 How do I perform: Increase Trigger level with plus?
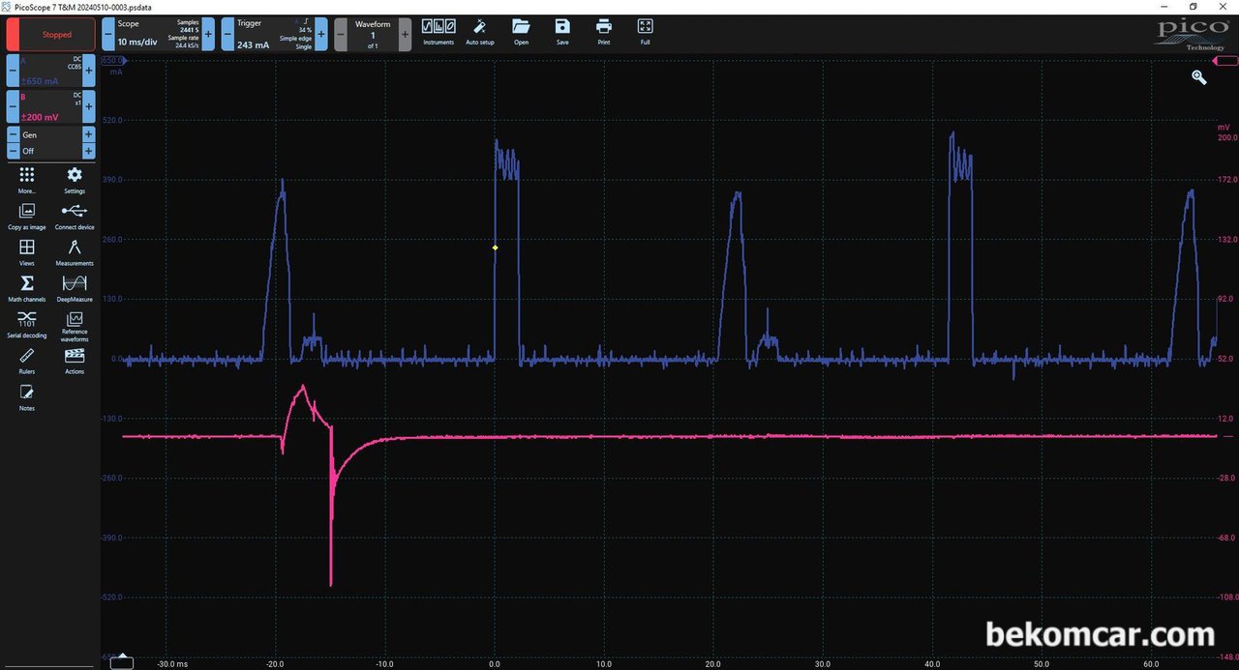[321, 34]
